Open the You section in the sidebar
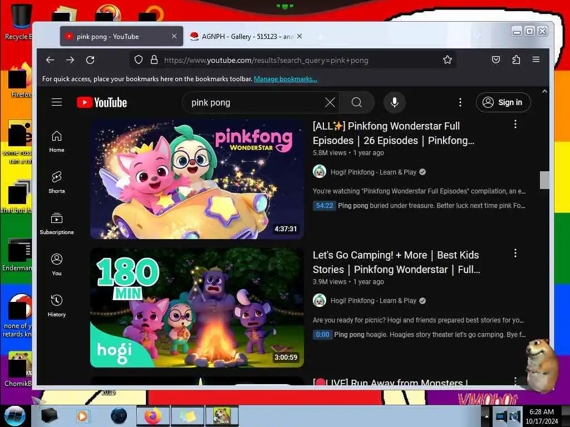Viewport: 570px width, 427px height. tap(57, 265)
